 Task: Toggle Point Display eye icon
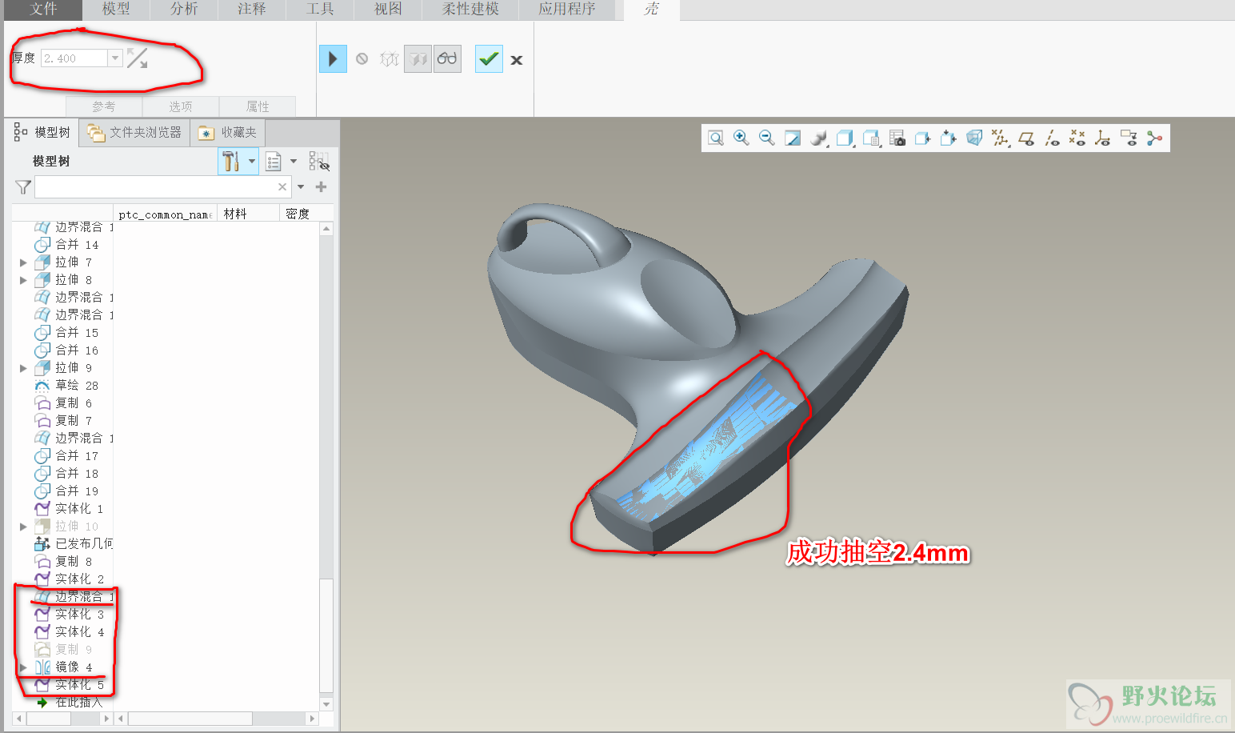[x=1077, y=138]
